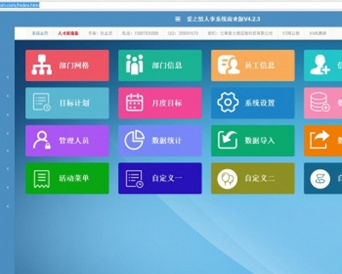Open 系统设置 gear settings tile

tap(252, 103)
